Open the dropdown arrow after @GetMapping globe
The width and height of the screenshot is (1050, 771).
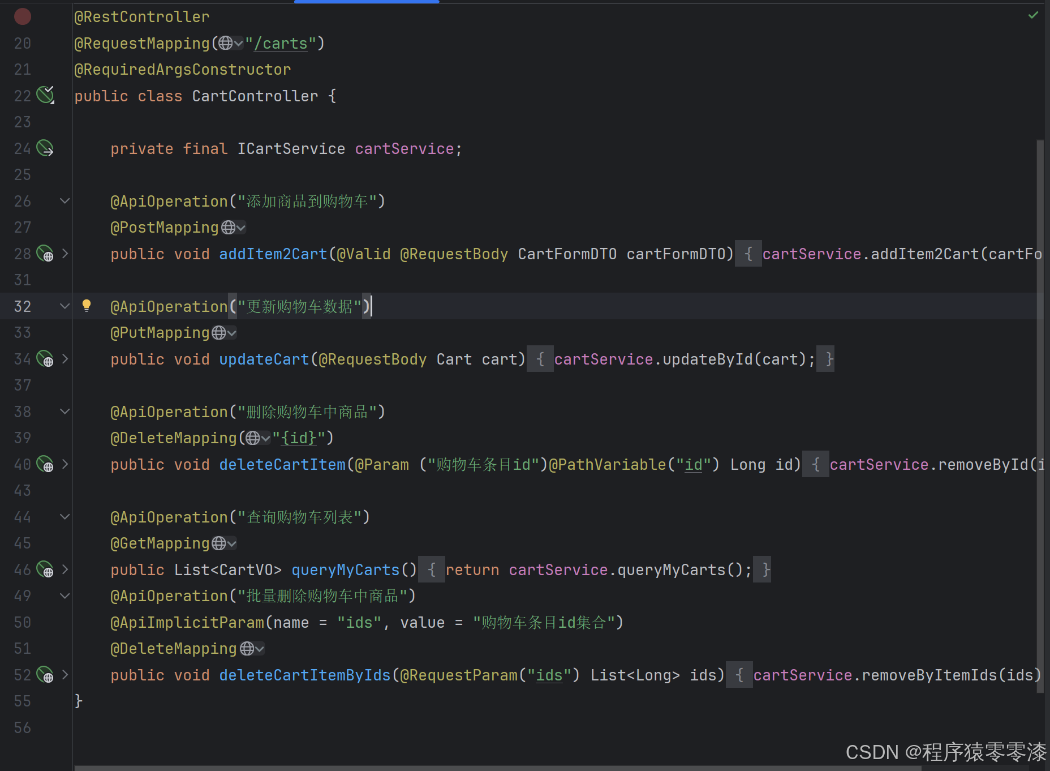[232, 544]
